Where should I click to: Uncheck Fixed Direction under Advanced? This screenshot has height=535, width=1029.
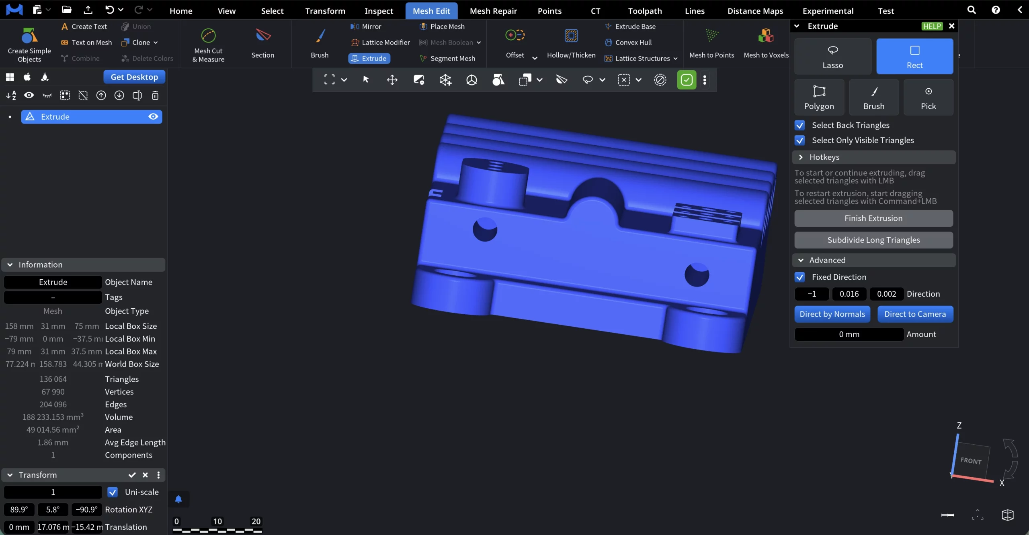799,277
